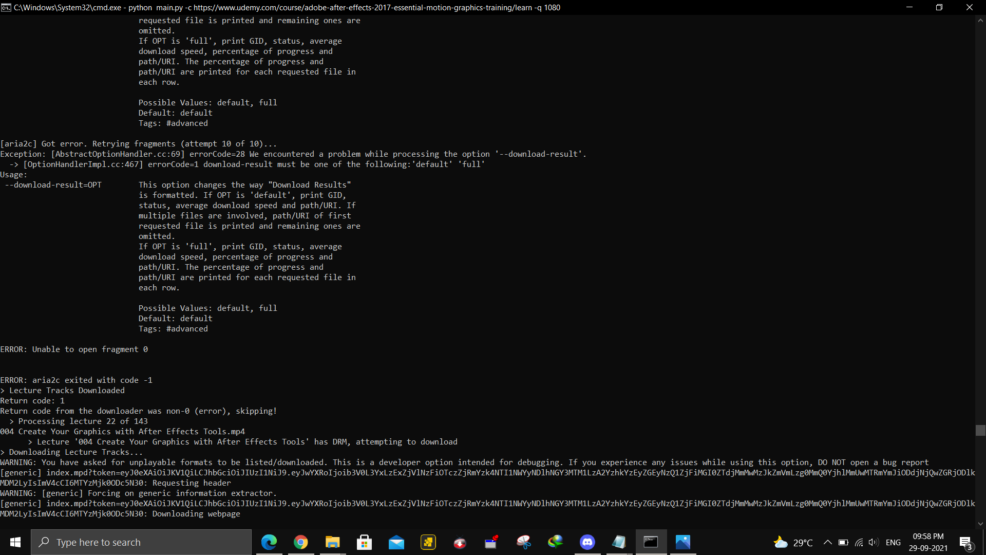Screen dimensions: 986x555
Task: Open Microsoft Store taskbar icon
Action: [365, 542]
